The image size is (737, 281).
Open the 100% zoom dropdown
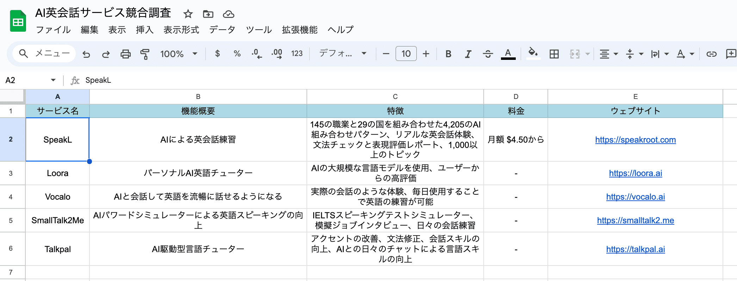(179, 54)
